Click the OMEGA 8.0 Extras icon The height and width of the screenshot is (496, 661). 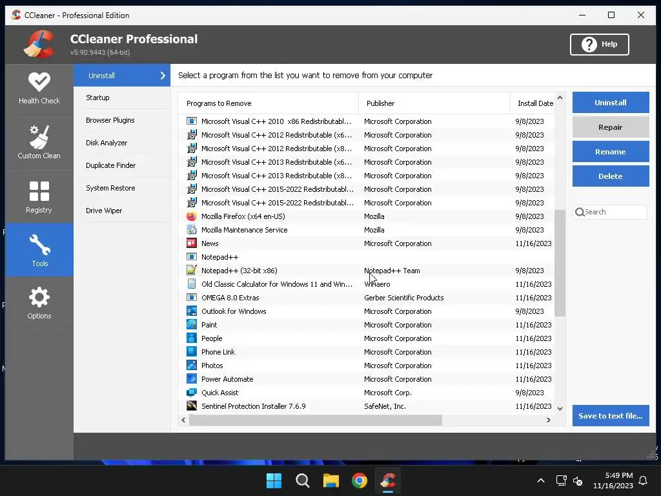191,298
